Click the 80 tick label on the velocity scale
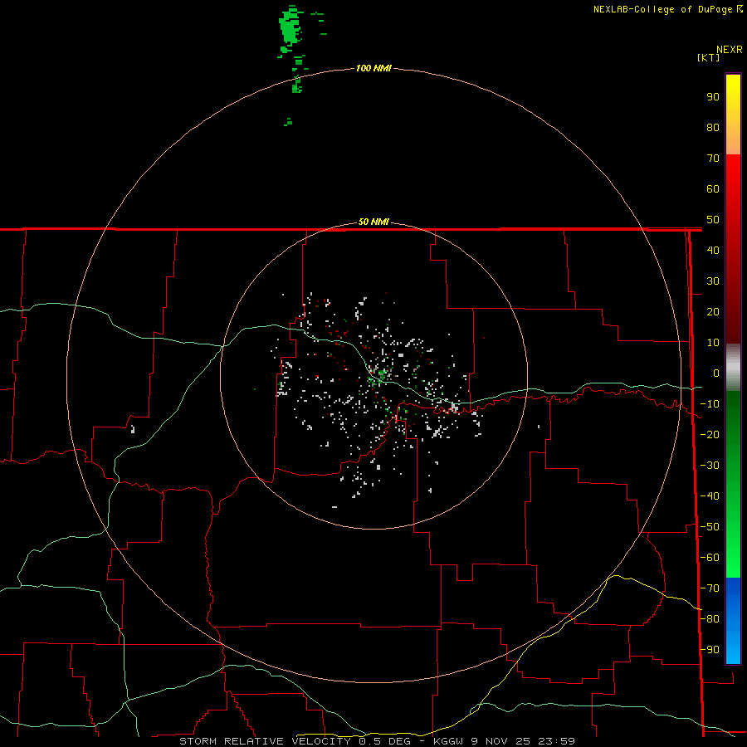 tap(713, 127)
